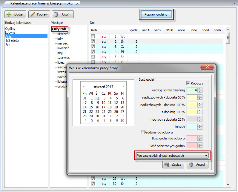The image size is (238, 192).
Task: Click the Dni table scrollbar thumb
Action: click(x=228, y=38)
